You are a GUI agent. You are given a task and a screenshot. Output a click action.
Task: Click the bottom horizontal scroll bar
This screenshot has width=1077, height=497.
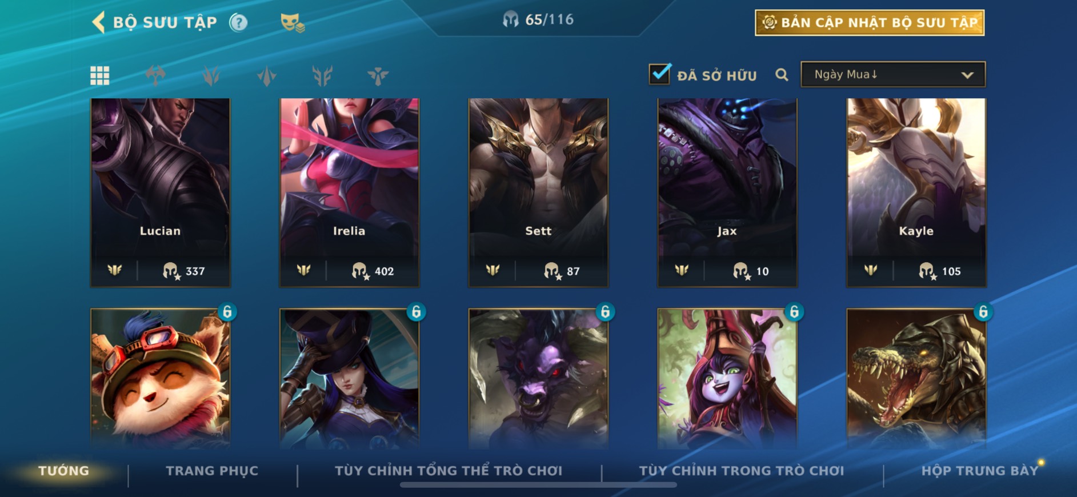click(538, 485)
